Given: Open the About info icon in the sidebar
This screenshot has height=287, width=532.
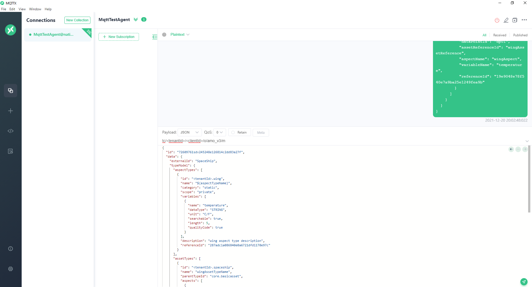Looking at the screenshot, I should pos(11,248).
